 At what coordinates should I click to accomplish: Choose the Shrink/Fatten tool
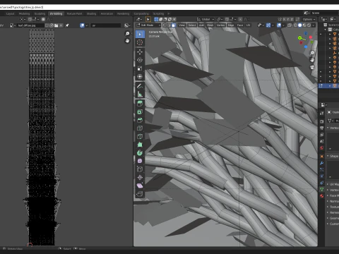[x=140, y=178]
